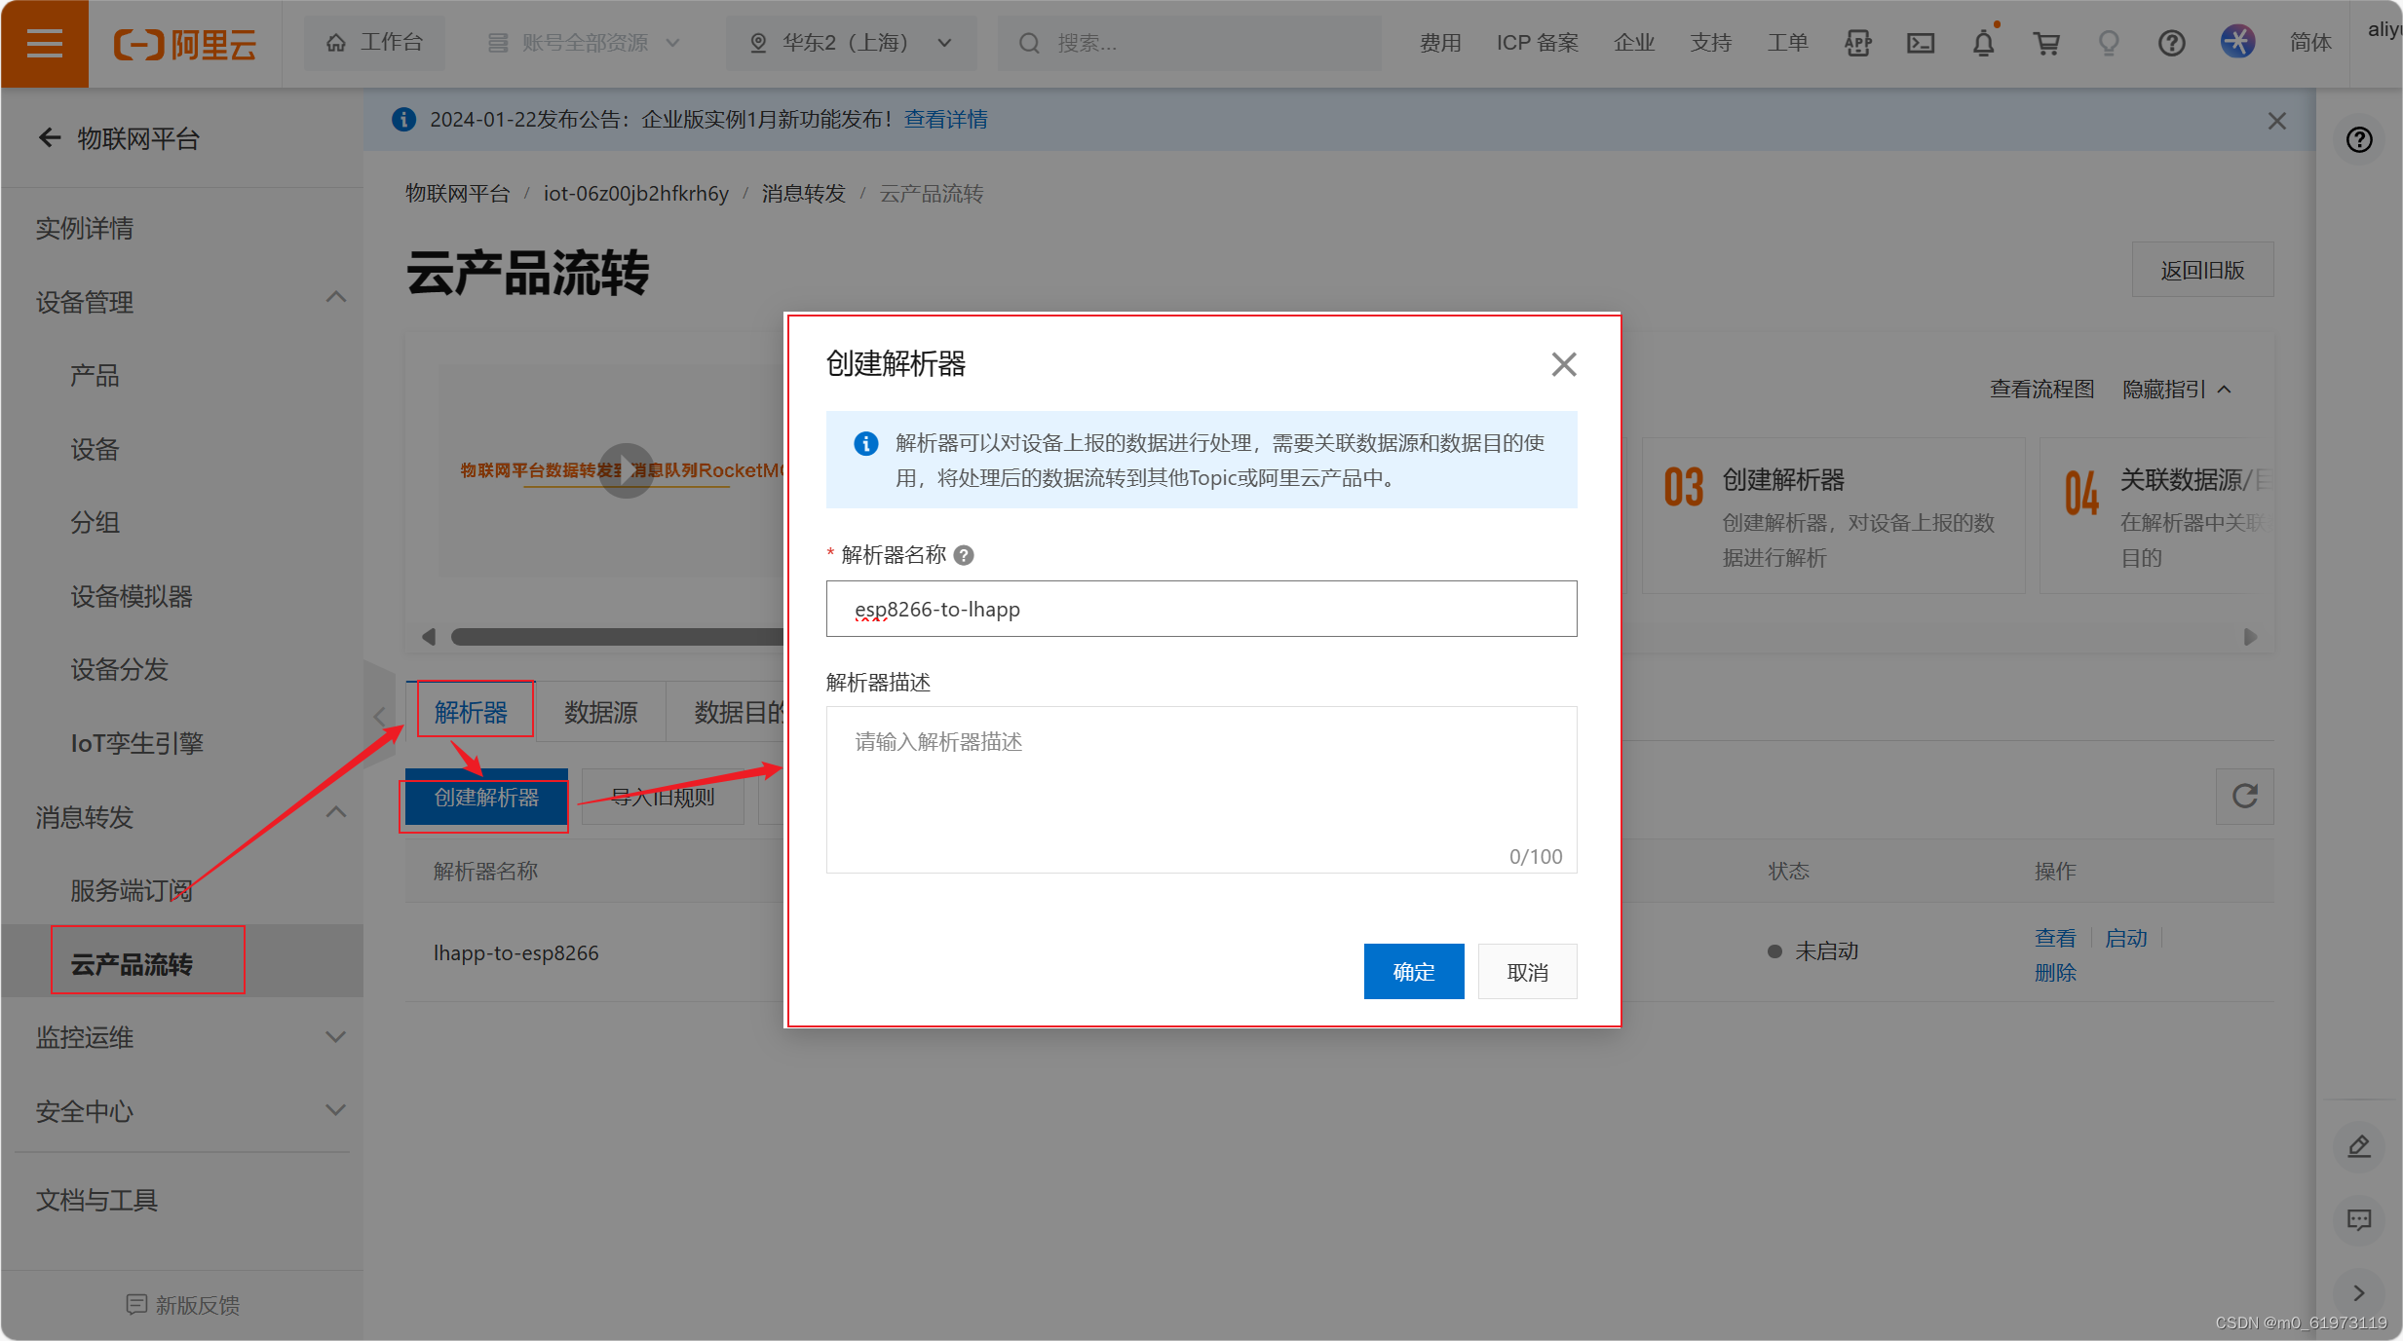Switch to the 数据源 tab
Image resolution: width=2403 pixels, height=1341 pixels.
point(600,712)
